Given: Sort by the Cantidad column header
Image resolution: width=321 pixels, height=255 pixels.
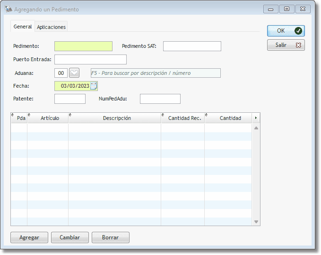Looking at the screenshot, I should (228, 118).
